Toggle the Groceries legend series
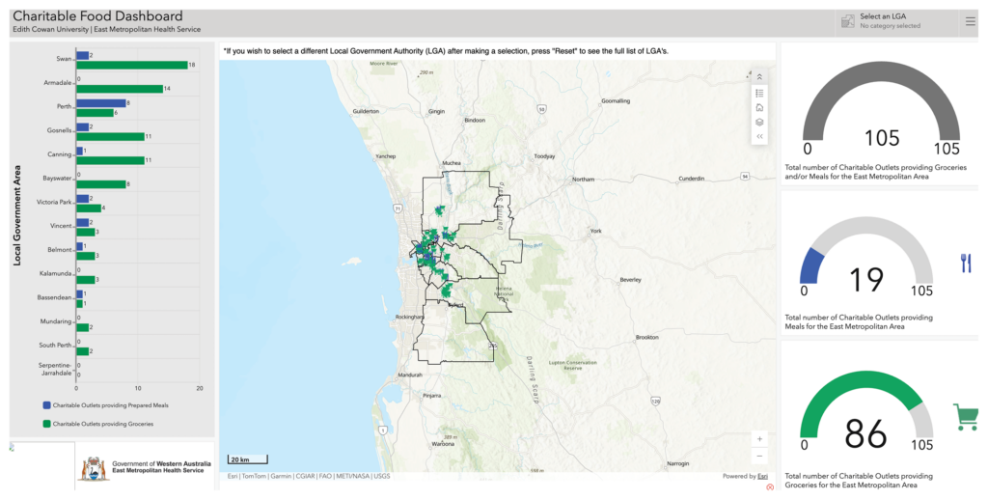Image resolution: width=988 pixels, height=500 pixels. click(x=97, y=424)
